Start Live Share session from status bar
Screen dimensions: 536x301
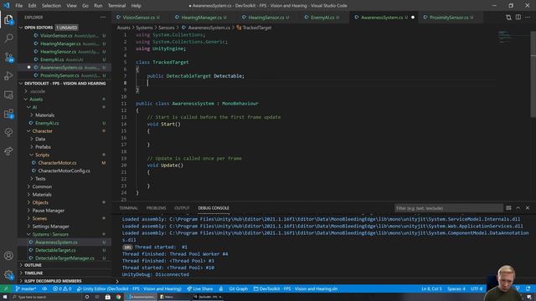[200, 288]
